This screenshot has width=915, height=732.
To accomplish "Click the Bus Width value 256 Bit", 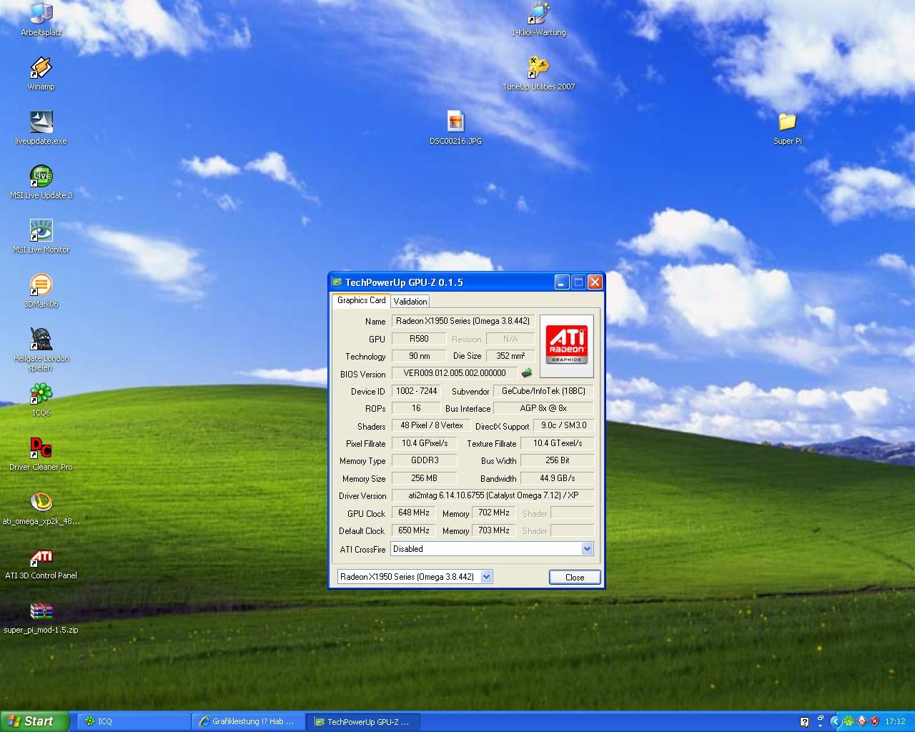I will (x=558, y=460).
